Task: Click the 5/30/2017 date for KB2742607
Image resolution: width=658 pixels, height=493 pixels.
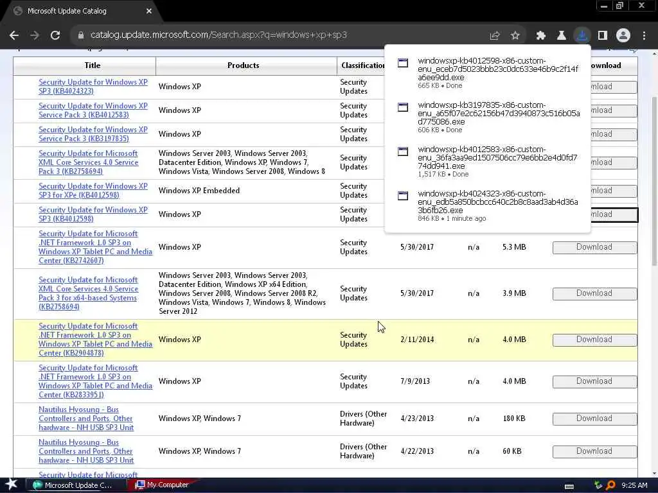Action: coord(417,247)
